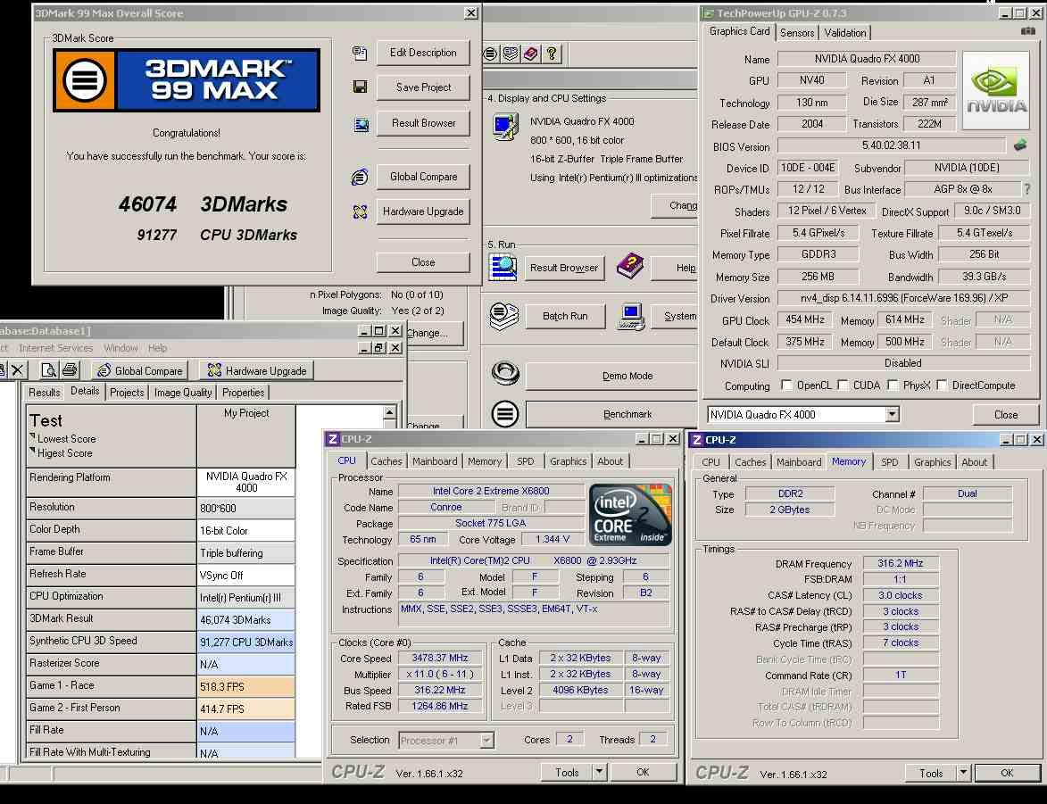Toggle the OpenCL checkbox in GPU-Z
The image size is (1047, 804).
786,385
